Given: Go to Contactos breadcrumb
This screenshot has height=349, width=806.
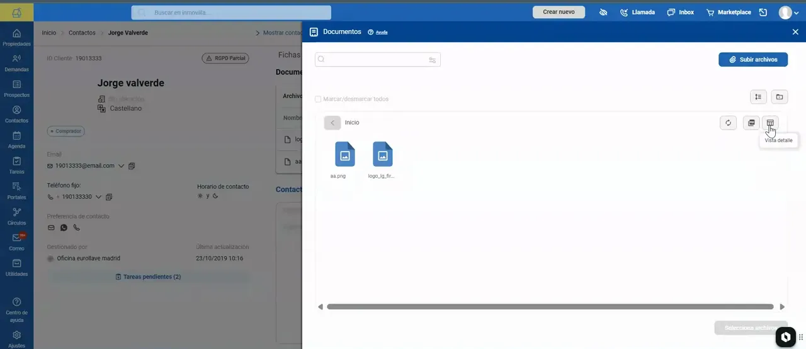Looking at the screenshot, I should 82,33.
